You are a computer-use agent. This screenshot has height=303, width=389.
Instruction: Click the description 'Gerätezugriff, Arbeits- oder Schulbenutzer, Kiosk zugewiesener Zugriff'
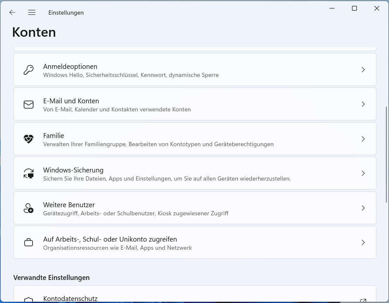click(x=136, y=214)
